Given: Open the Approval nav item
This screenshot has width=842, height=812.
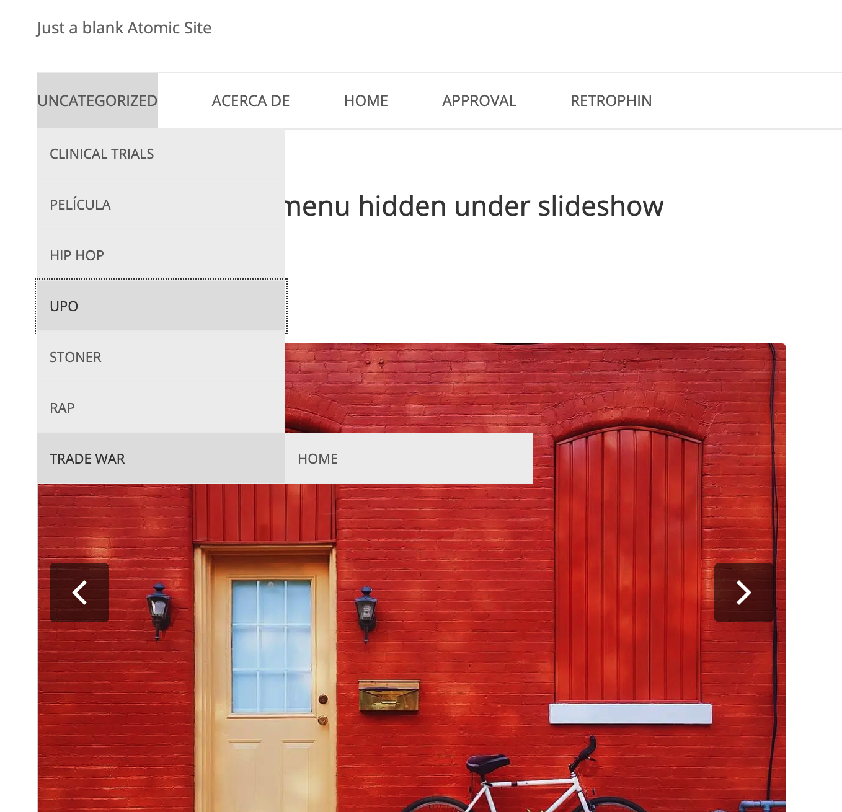Looking at the screenshot, I should 479,101.
